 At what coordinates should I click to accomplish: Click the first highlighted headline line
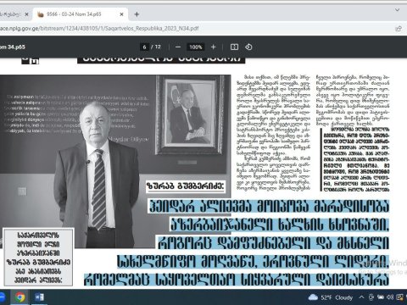269,207
